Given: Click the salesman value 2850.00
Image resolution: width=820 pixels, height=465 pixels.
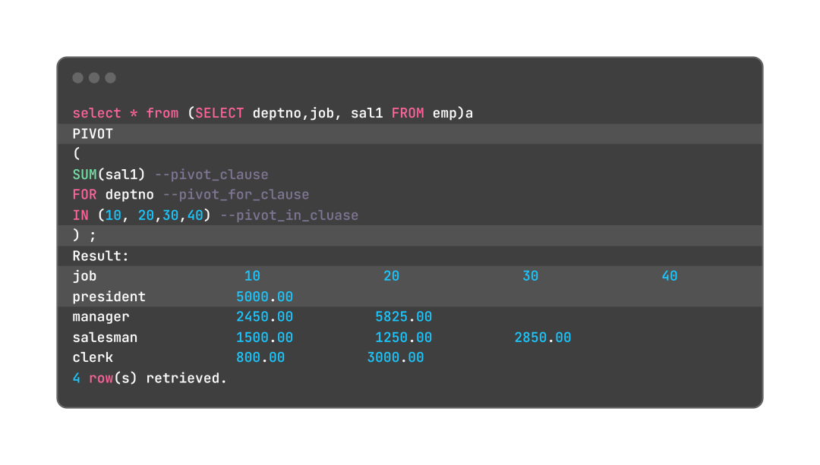Looking at the screenshot, I should coord(543,338).
